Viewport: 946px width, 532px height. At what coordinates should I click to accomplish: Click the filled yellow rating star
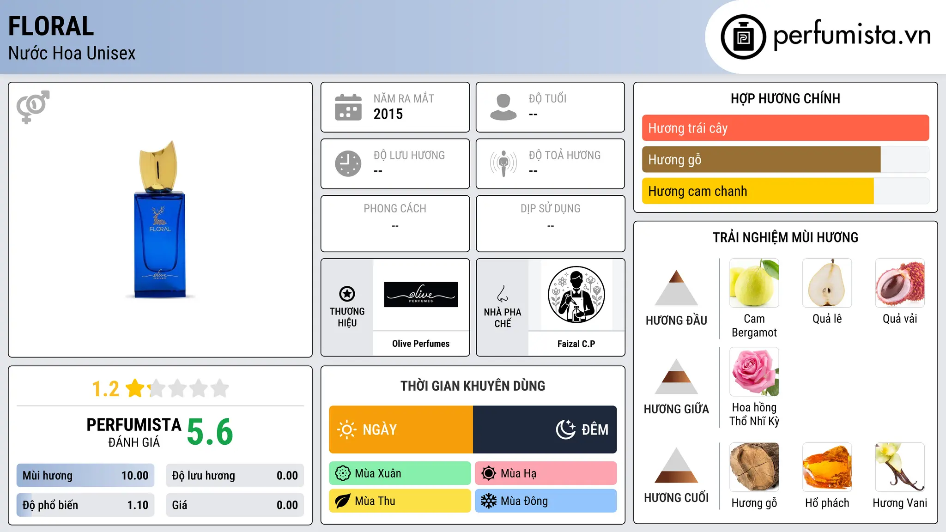point(135,388)
